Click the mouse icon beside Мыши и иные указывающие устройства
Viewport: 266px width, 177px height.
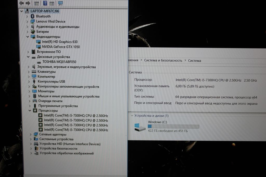(x=35, y=96)
